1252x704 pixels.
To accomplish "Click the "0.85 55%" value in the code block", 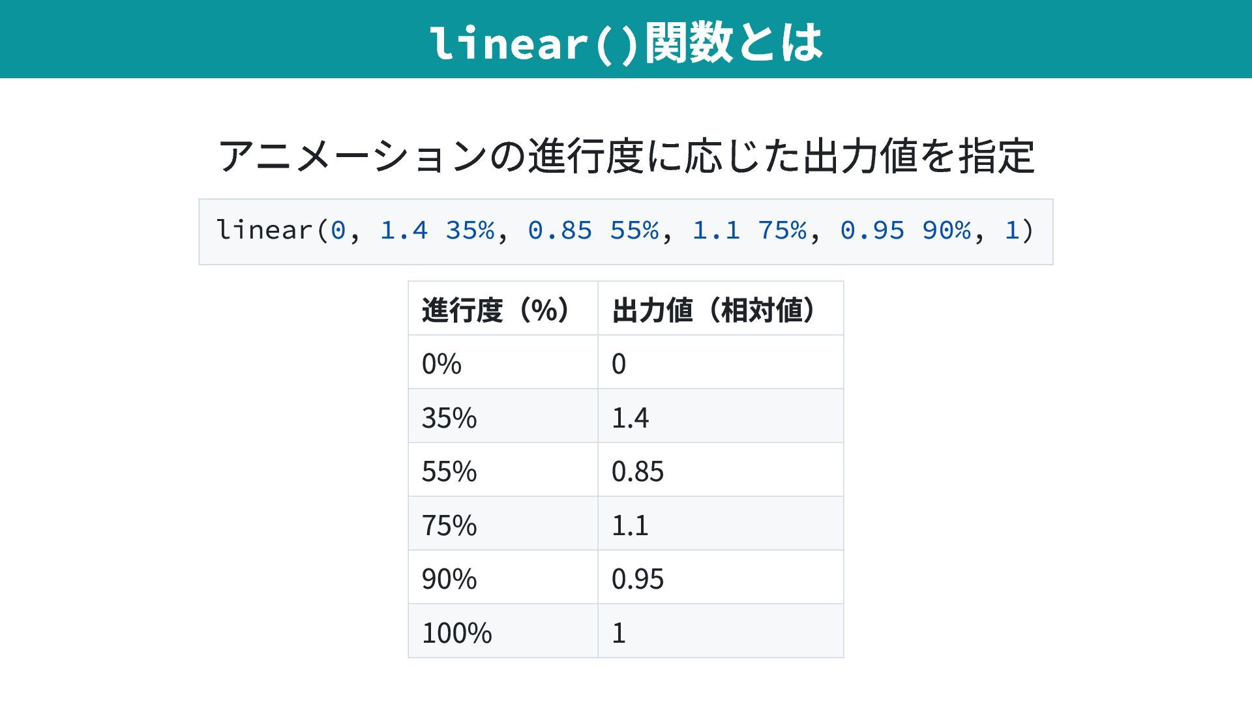I will (x=593, y=230).
